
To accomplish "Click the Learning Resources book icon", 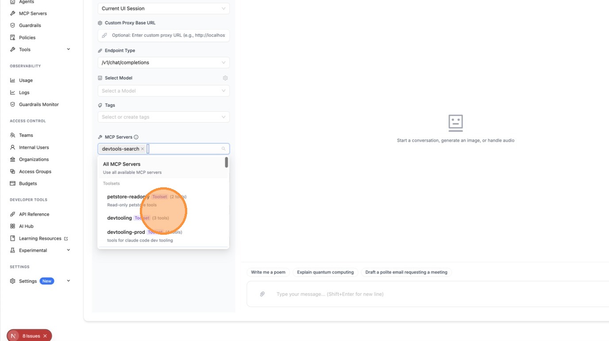I will [12, 238].
